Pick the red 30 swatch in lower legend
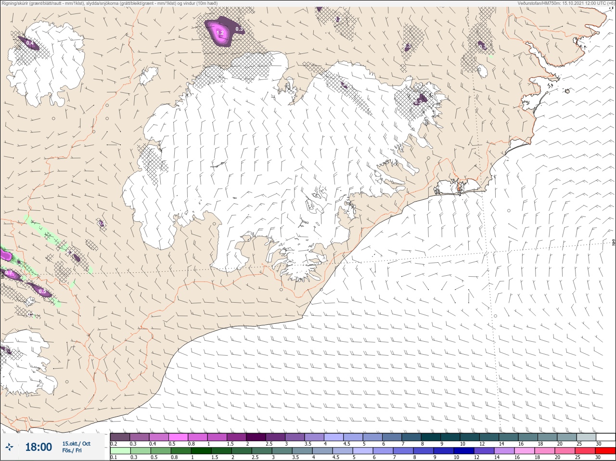Image resolution: width=616 pixels, height=461 pixels. click(x=605, y=451)
